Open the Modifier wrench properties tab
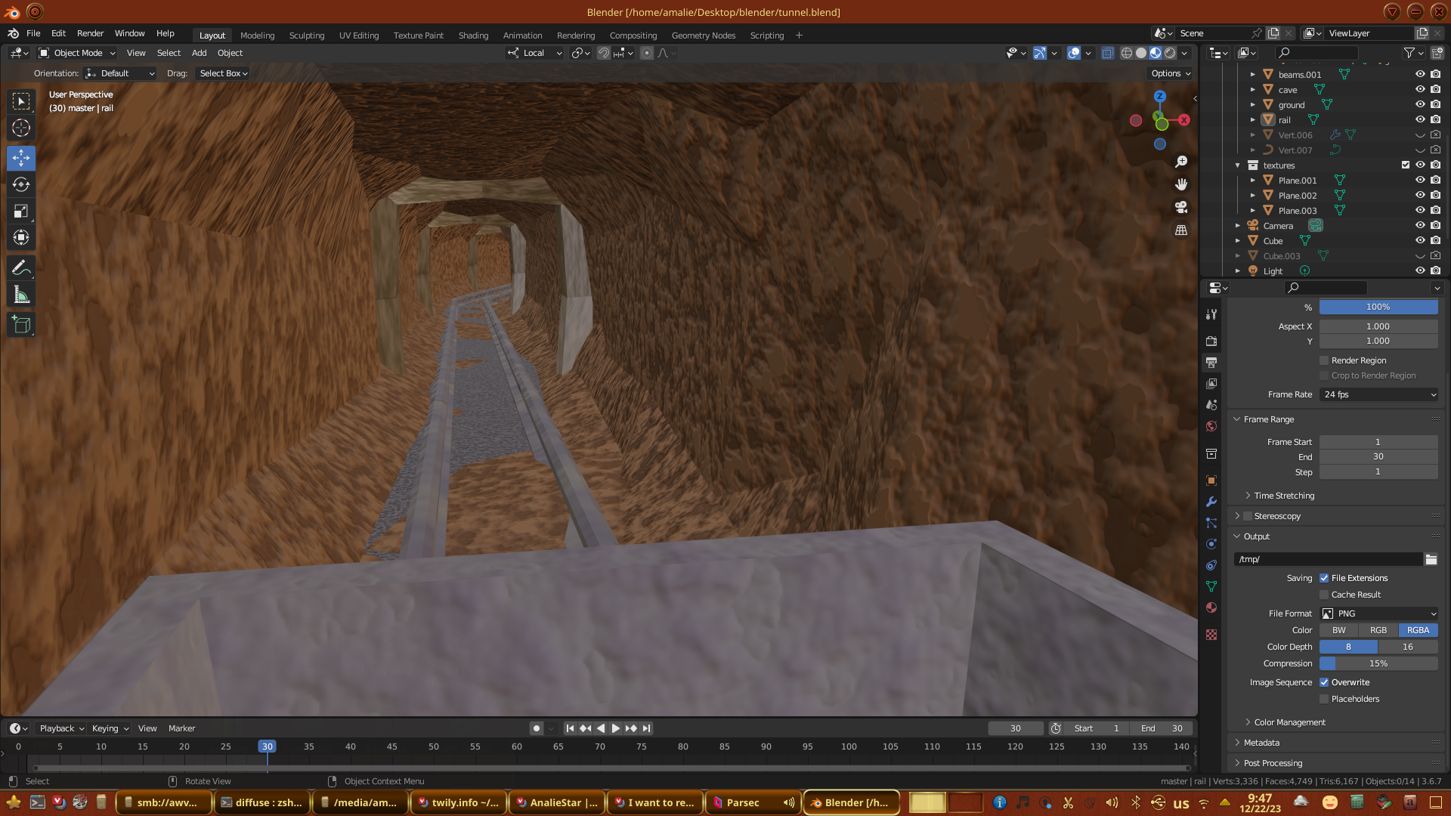1451x816 pixels. (x=1211, y=502)
